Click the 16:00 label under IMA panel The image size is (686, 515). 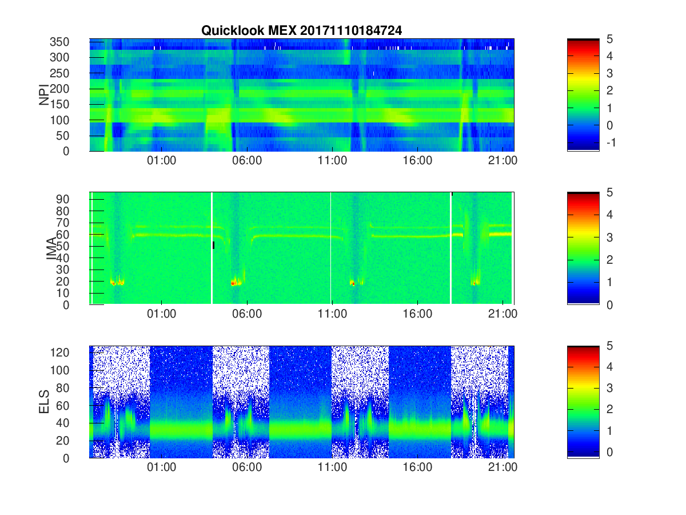click(417, 315)
